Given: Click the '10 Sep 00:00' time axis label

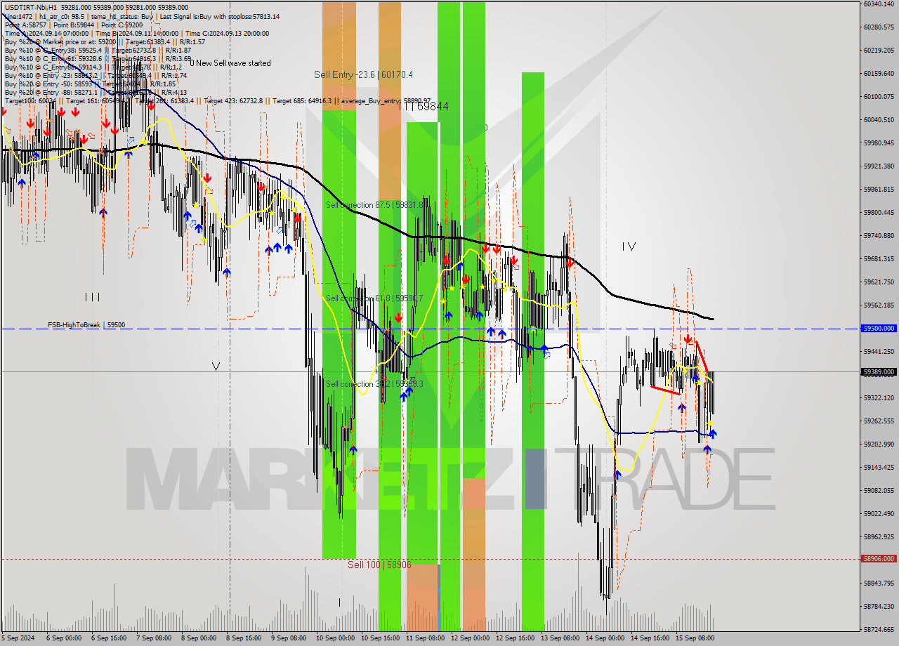Looking at the screenshot, I should (335, 638).
